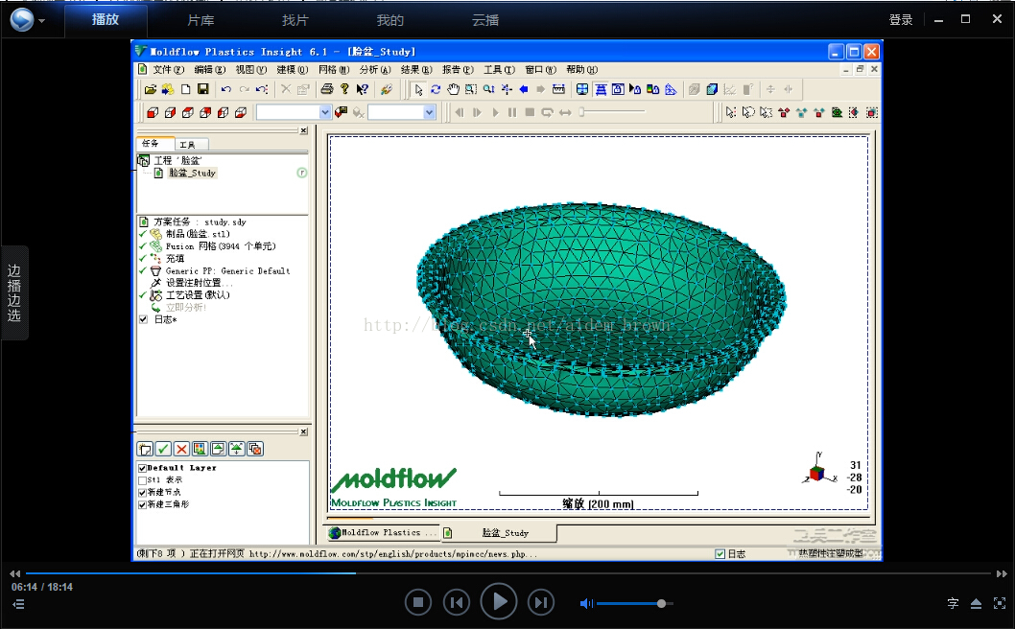
Task: Stop video playback
Action: tap(418, 603)
